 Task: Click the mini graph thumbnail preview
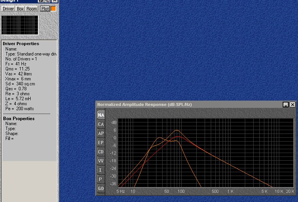[20, 25]
